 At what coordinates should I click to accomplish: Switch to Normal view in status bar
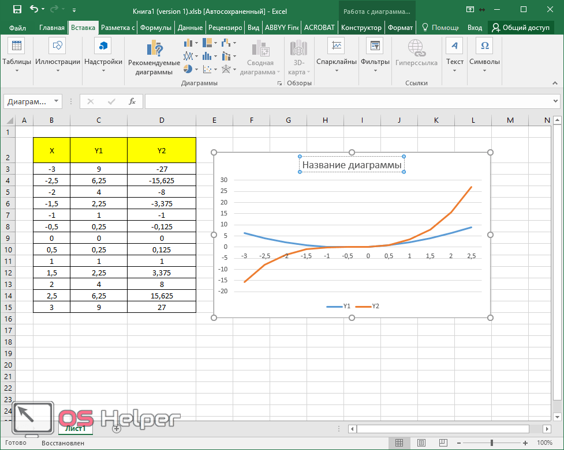399,443
